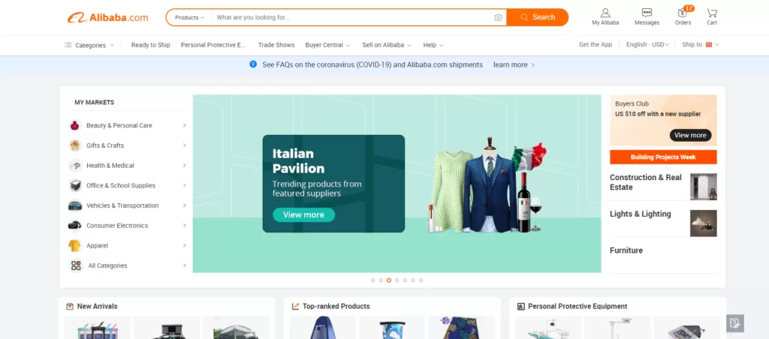Click the Alibaba.com logo

click(107, 17)
